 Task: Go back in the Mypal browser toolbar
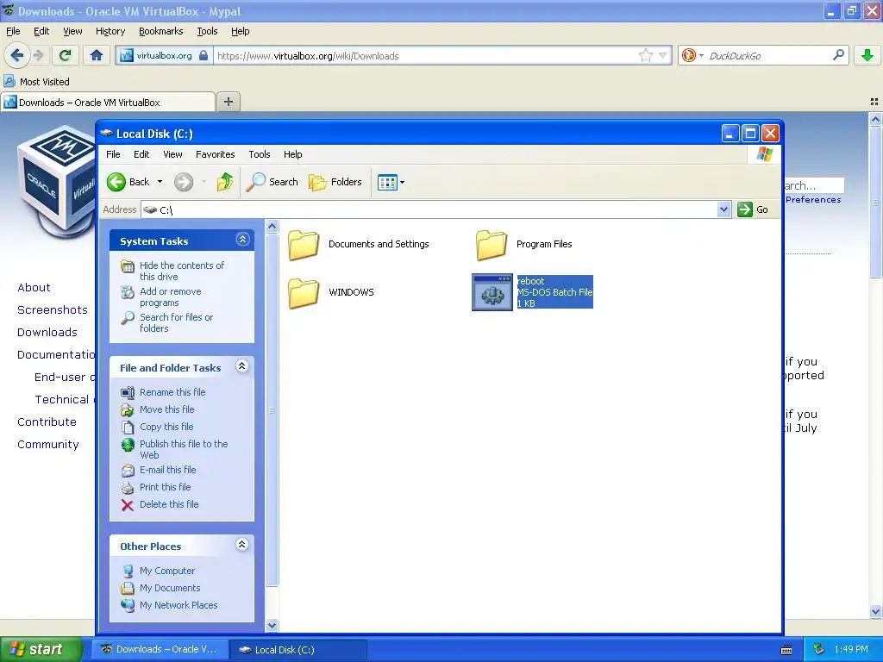click(16, 55)
